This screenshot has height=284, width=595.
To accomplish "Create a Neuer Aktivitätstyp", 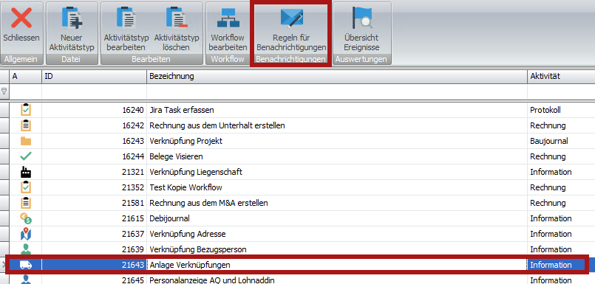I will coord(72,28).
